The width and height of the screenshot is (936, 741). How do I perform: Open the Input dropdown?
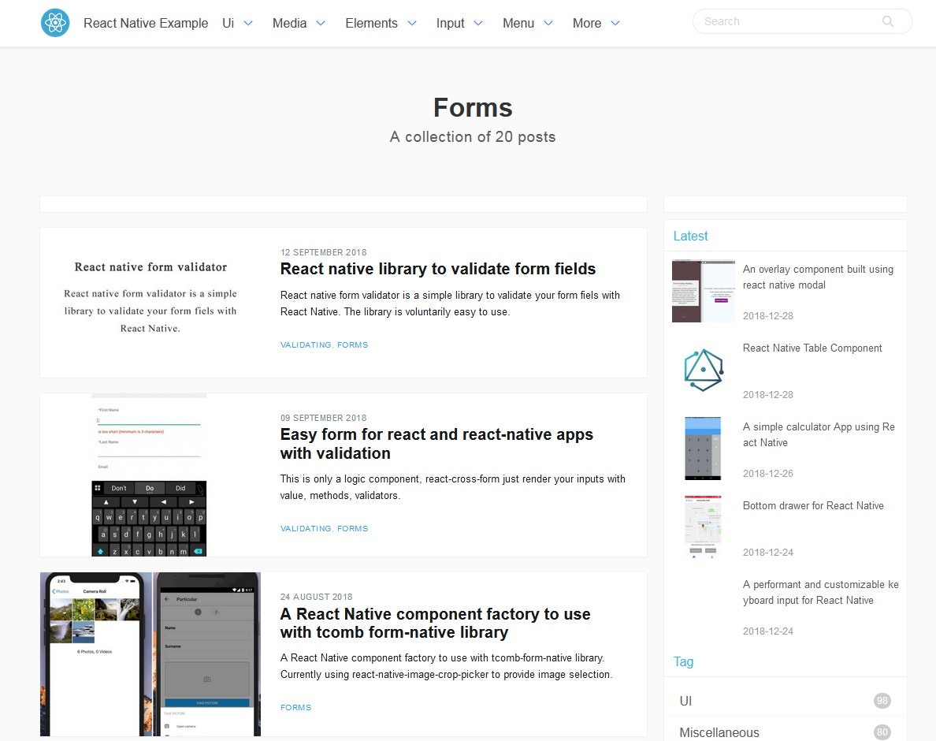click(x=459, y=24)
